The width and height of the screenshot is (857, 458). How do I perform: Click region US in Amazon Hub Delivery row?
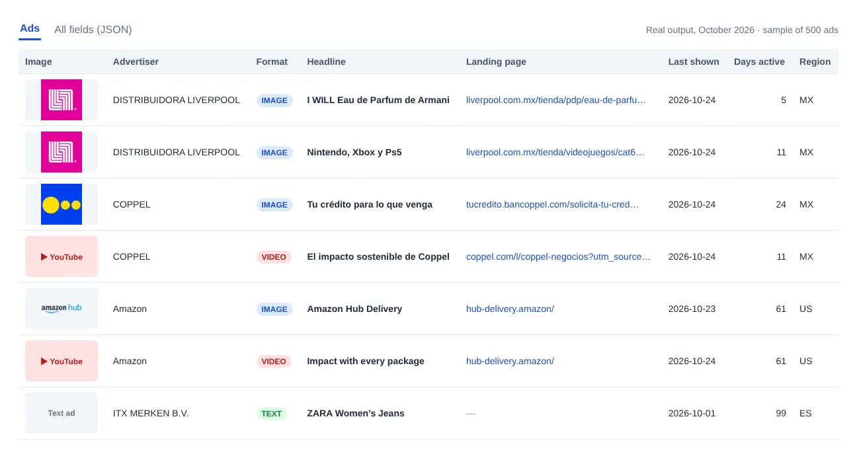[806, 309]
